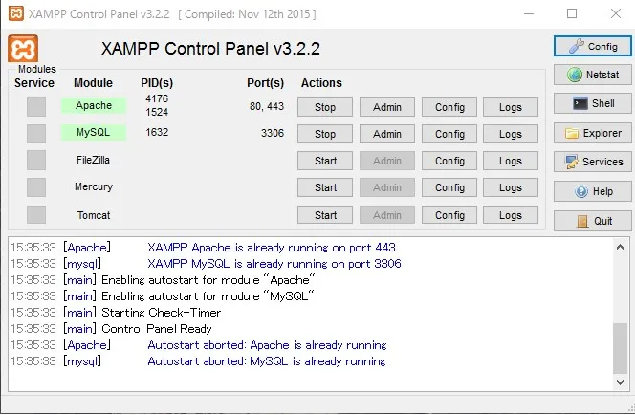Open the Explorer folder button

(592, 134)
